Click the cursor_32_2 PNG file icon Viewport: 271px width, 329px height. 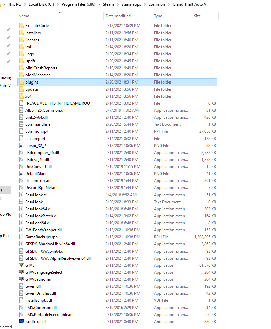[x=21, y=146]
